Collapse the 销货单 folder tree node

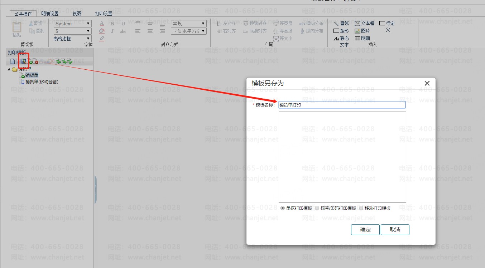(9, 69)
